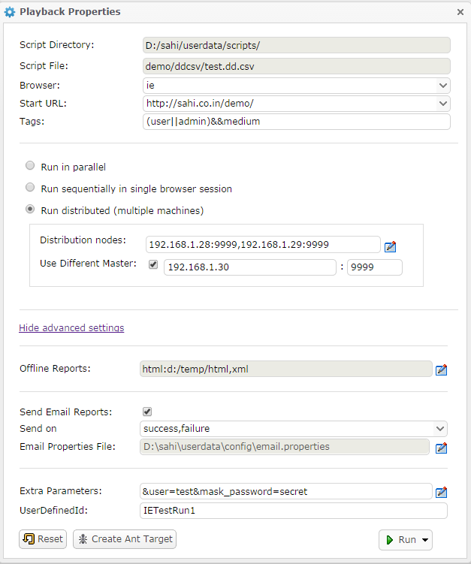Toggle the Send Email Reports checkbox

[147, 412]
